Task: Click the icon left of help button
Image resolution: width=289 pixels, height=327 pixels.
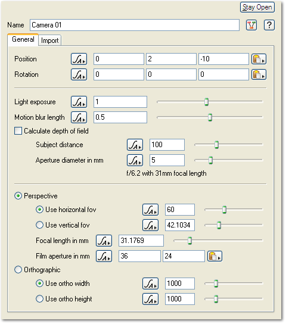Action: tap(251, 25)
